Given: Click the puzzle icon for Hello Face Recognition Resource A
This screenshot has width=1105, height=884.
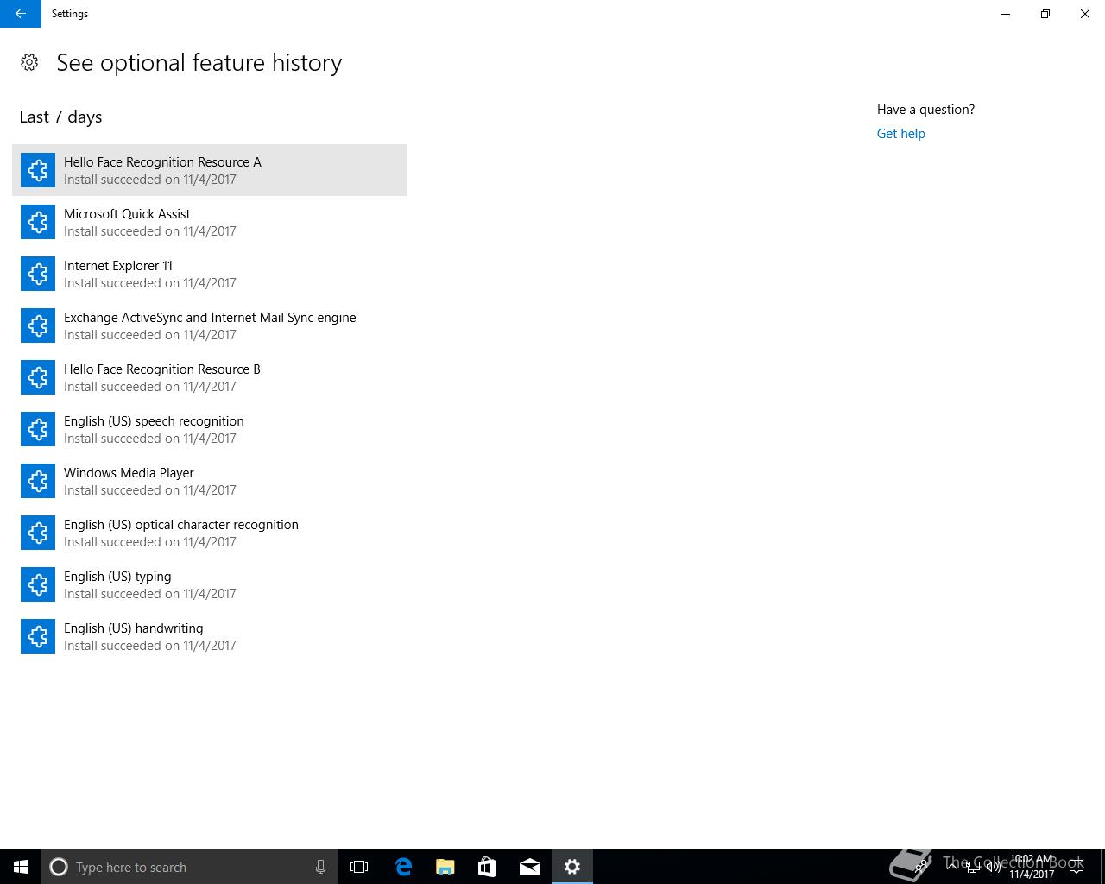Looking at the screenshot, I should click(x=38, y=170).
